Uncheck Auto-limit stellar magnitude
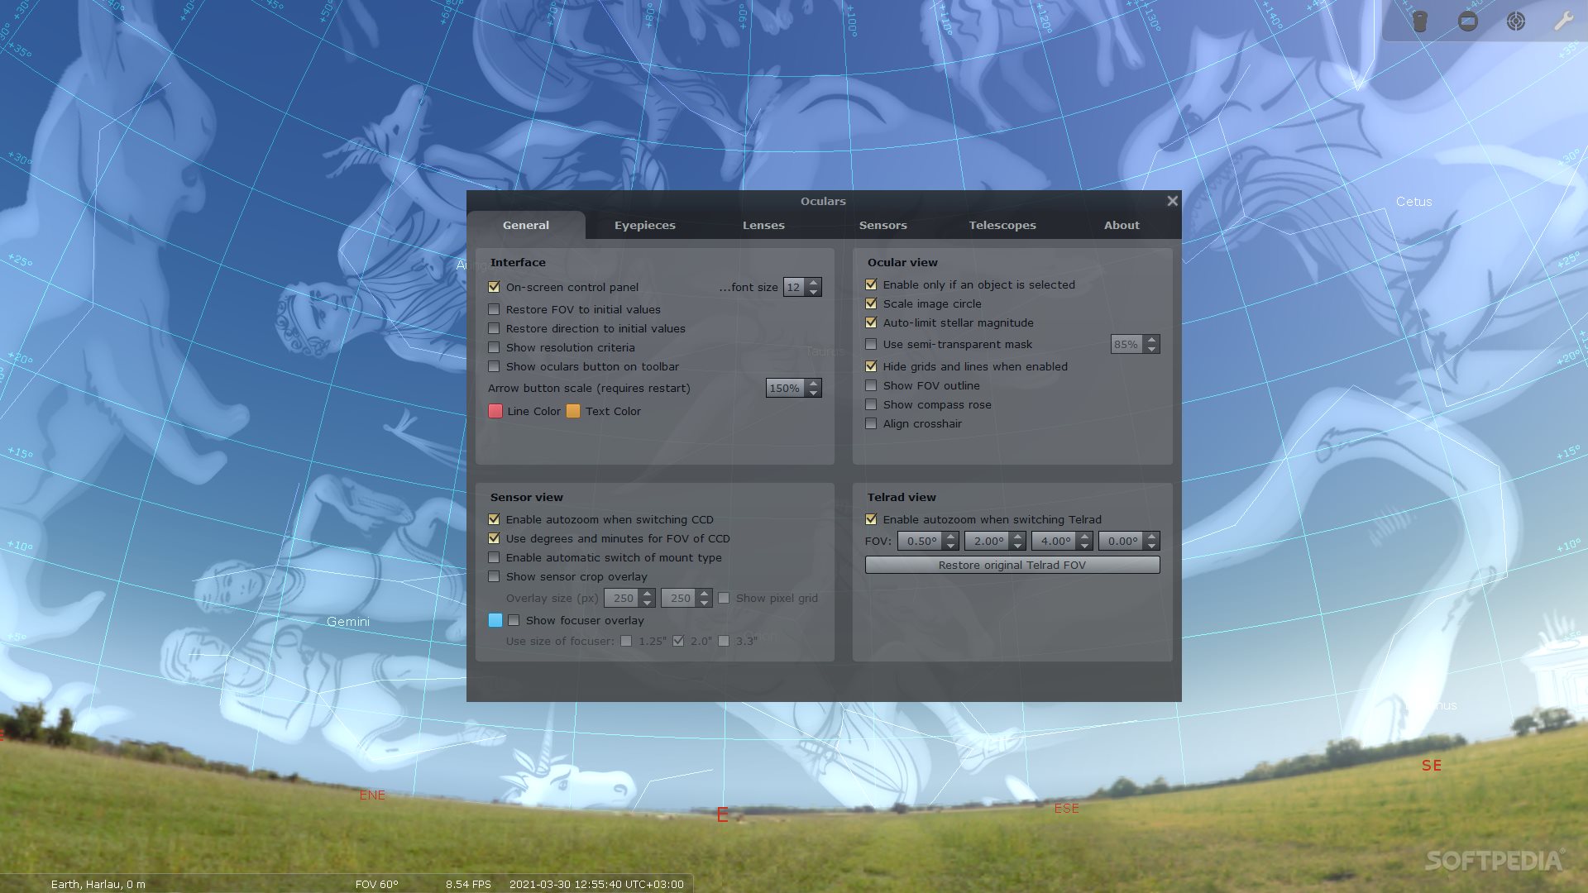This screenshot has height=893, width=1588. (x=871, y=322)
